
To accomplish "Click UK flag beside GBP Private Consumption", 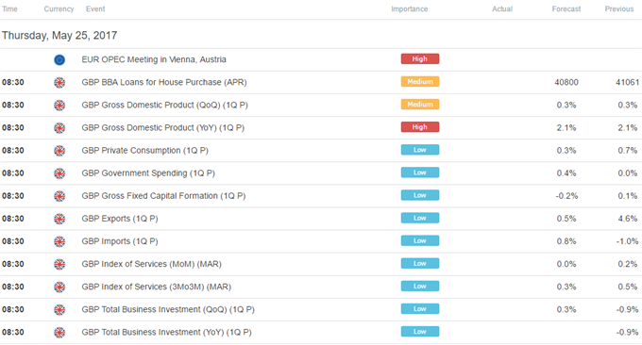I will pyautogui.click(x=59, y=151).
